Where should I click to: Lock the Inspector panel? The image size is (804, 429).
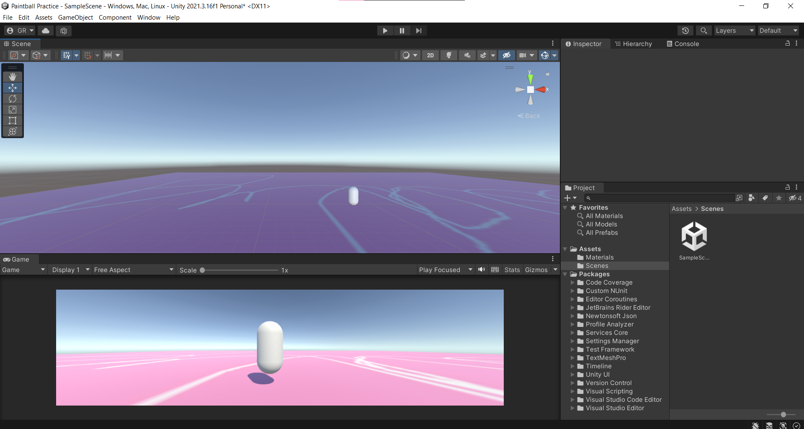787,44
